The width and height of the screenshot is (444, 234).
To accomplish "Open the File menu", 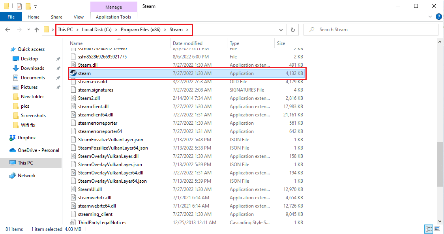I will point(11,17).
